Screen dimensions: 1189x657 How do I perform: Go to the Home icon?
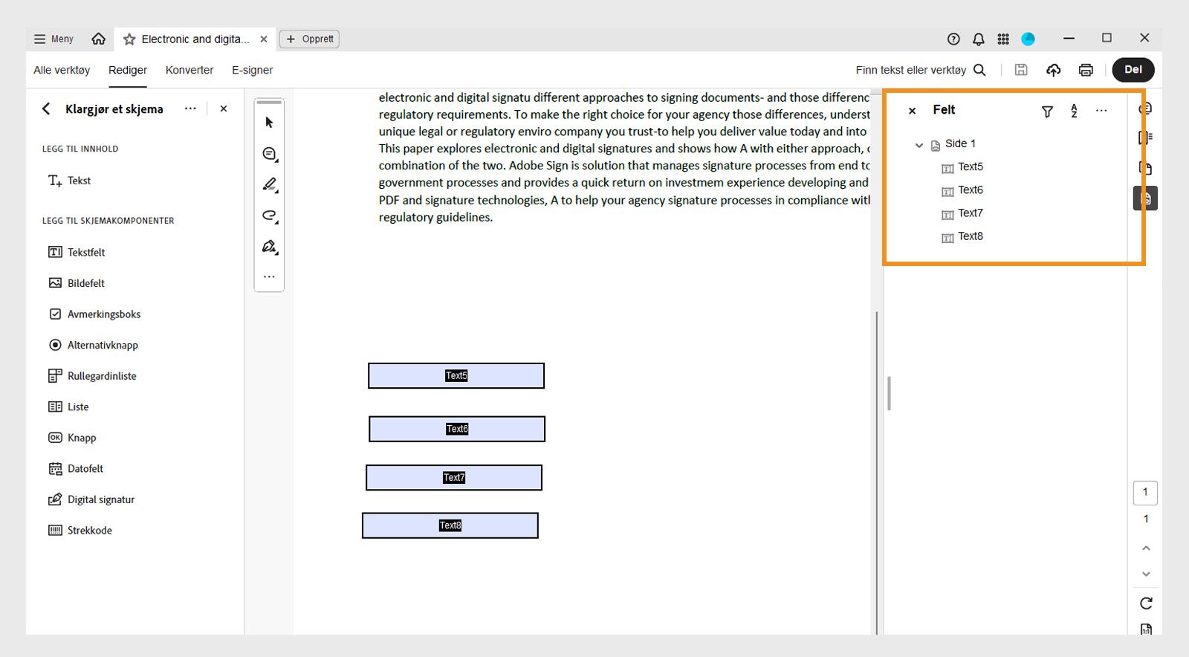tap(98, 39)
